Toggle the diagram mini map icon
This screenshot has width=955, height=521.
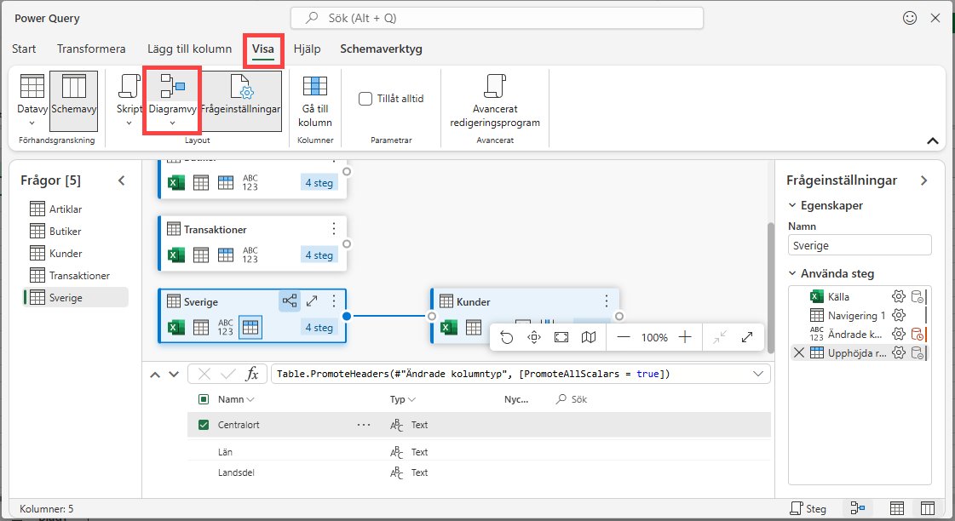[x=589, y=337]
